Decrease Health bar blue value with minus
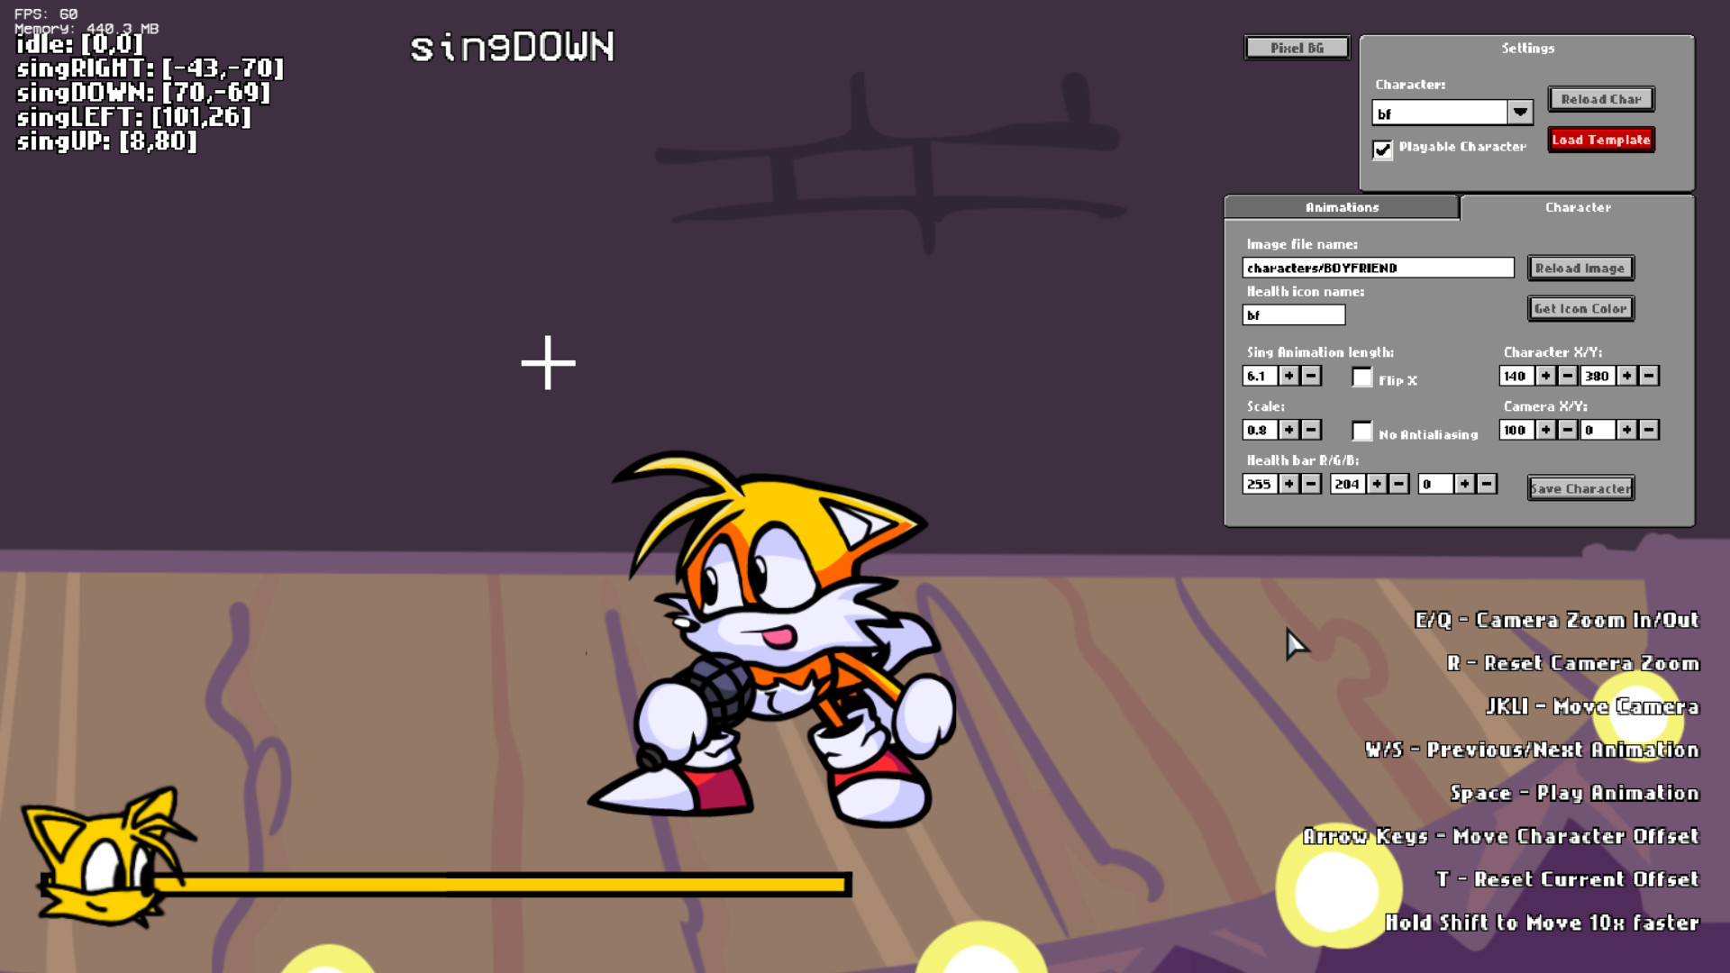 pyautogui.click(x=1487, y=484)
